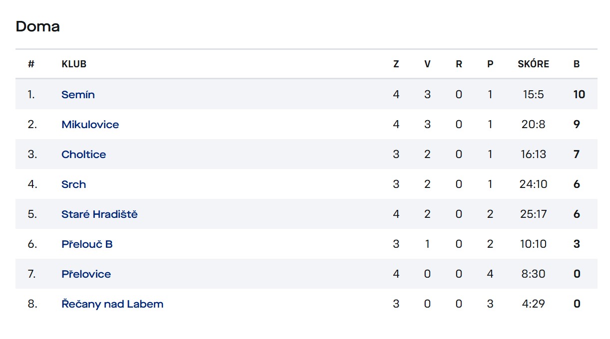This screenshot has height=339, width=610.
Task: Click the B points column header
Action: [577, 64]
